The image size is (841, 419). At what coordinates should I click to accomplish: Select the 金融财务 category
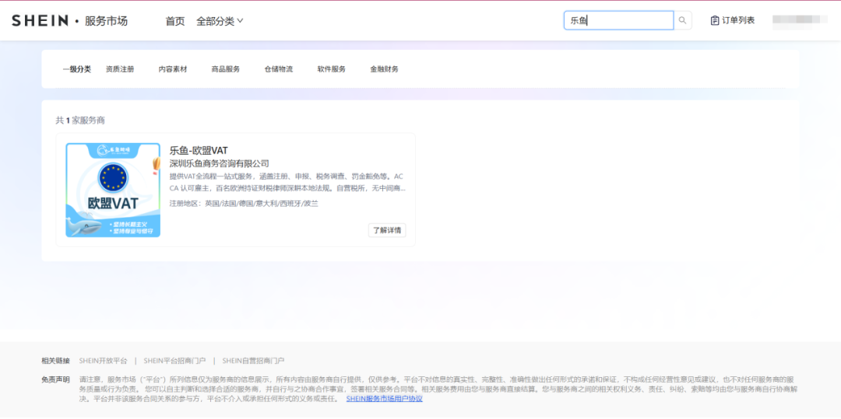384,69
